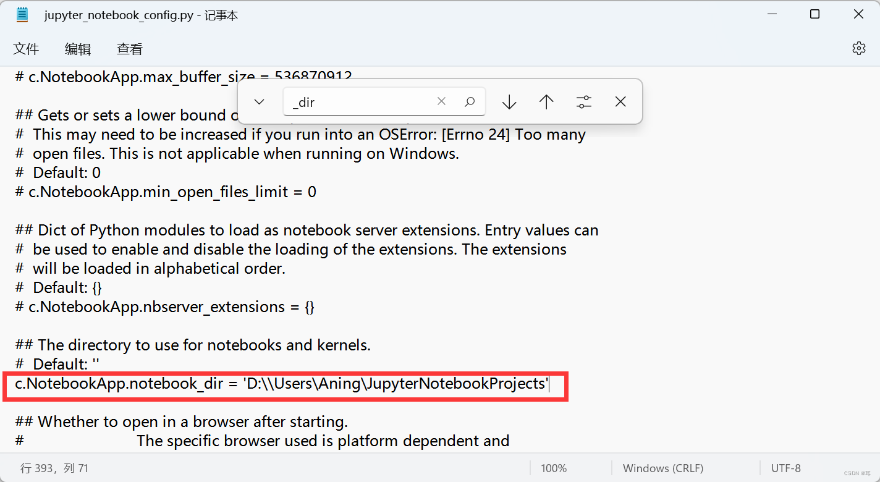The width and height of the screenshot is (880, 482).
Task: Close the Notepad window
Action: pyautogui.click(x=858, y=14)
